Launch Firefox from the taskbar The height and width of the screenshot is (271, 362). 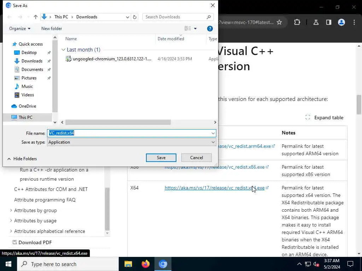pos(145,264)
